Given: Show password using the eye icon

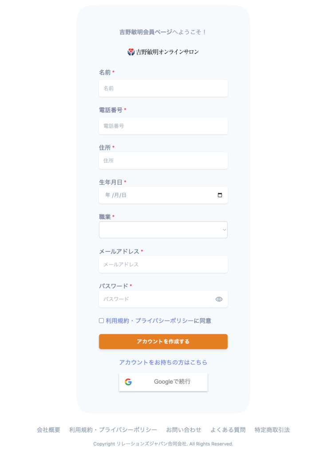Looking at the screenshot, I should (x=219, y=299).
